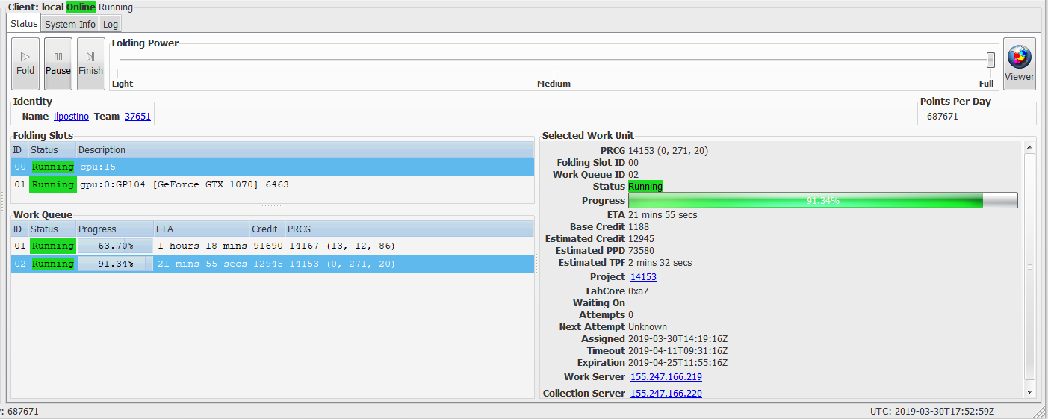The width and height of the screenshot is (1048, 419).
Task: Pause folding with the Pause button
Action: pos(58,63)
